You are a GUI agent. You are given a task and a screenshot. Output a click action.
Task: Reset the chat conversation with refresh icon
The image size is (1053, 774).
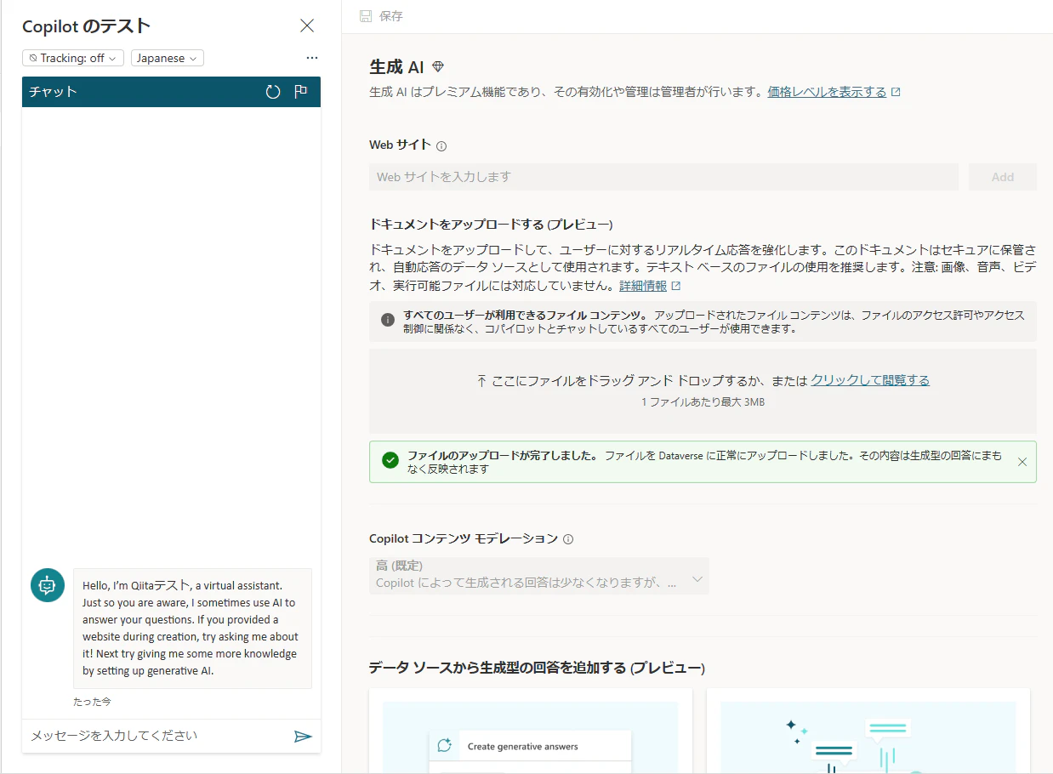tap(273, 92)
